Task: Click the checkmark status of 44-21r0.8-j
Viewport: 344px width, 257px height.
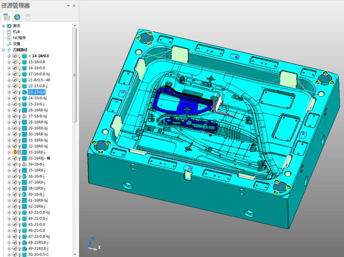Action: click(14, 218)
